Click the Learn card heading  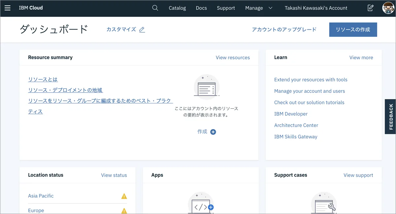280,57
